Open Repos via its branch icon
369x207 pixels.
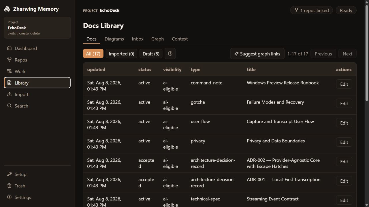(10, 60)
